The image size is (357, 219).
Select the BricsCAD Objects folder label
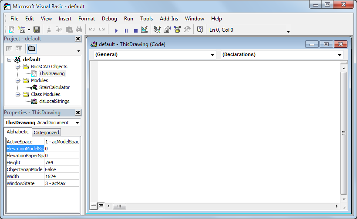tap(49, 66)
